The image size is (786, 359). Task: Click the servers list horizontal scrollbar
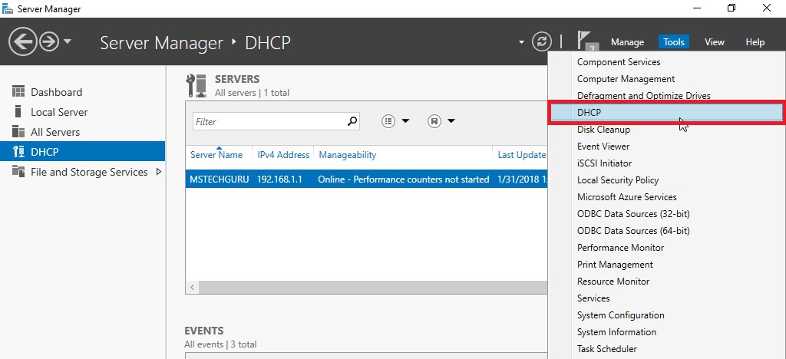[372, 288]
